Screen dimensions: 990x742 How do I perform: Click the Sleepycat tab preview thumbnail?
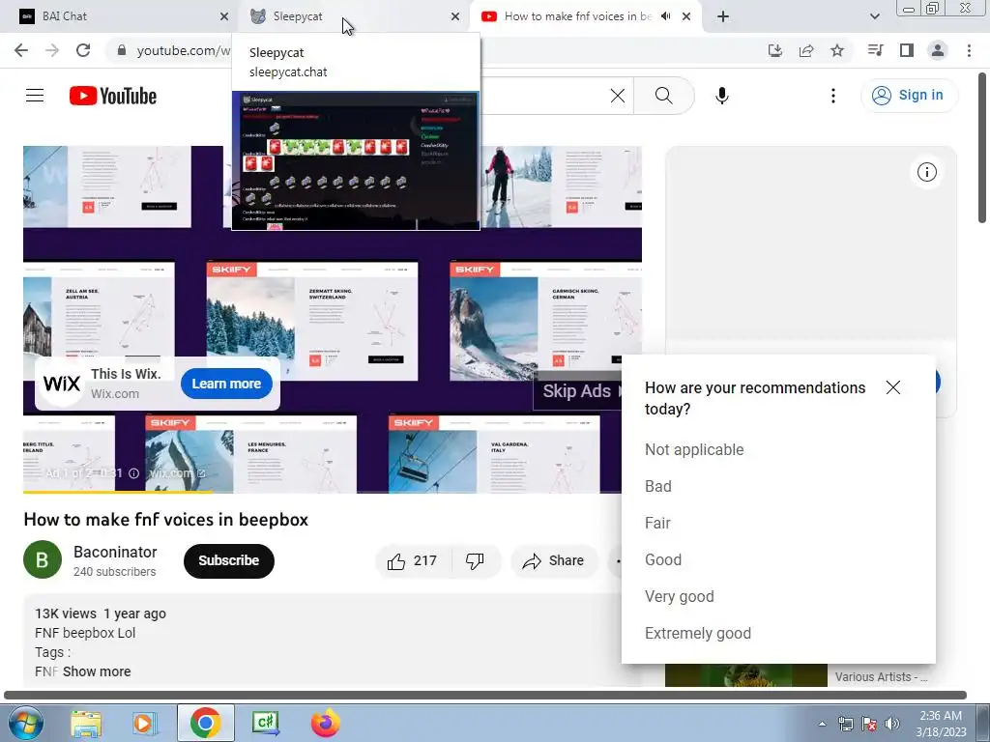(x=356, y=161)
